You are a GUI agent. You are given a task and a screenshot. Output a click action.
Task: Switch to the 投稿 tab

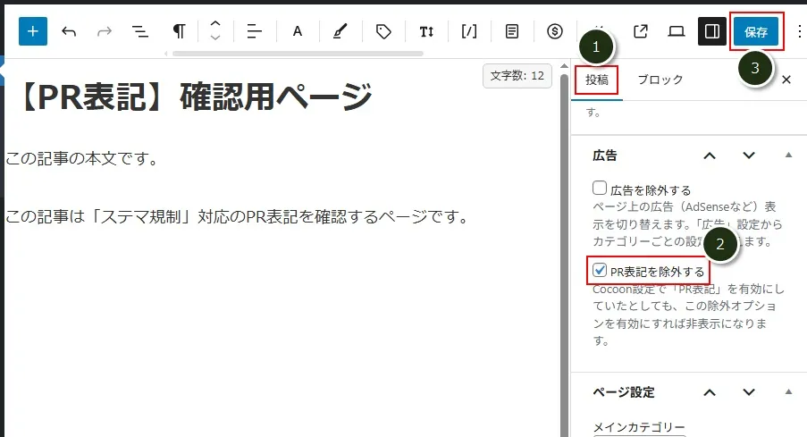coord(597,80)
